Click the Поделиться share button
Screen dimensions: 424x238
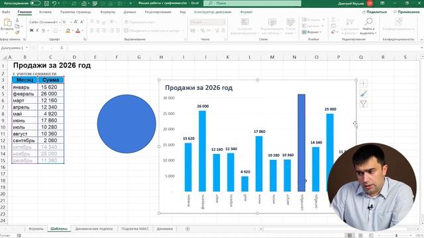click(x=374, y=12)
